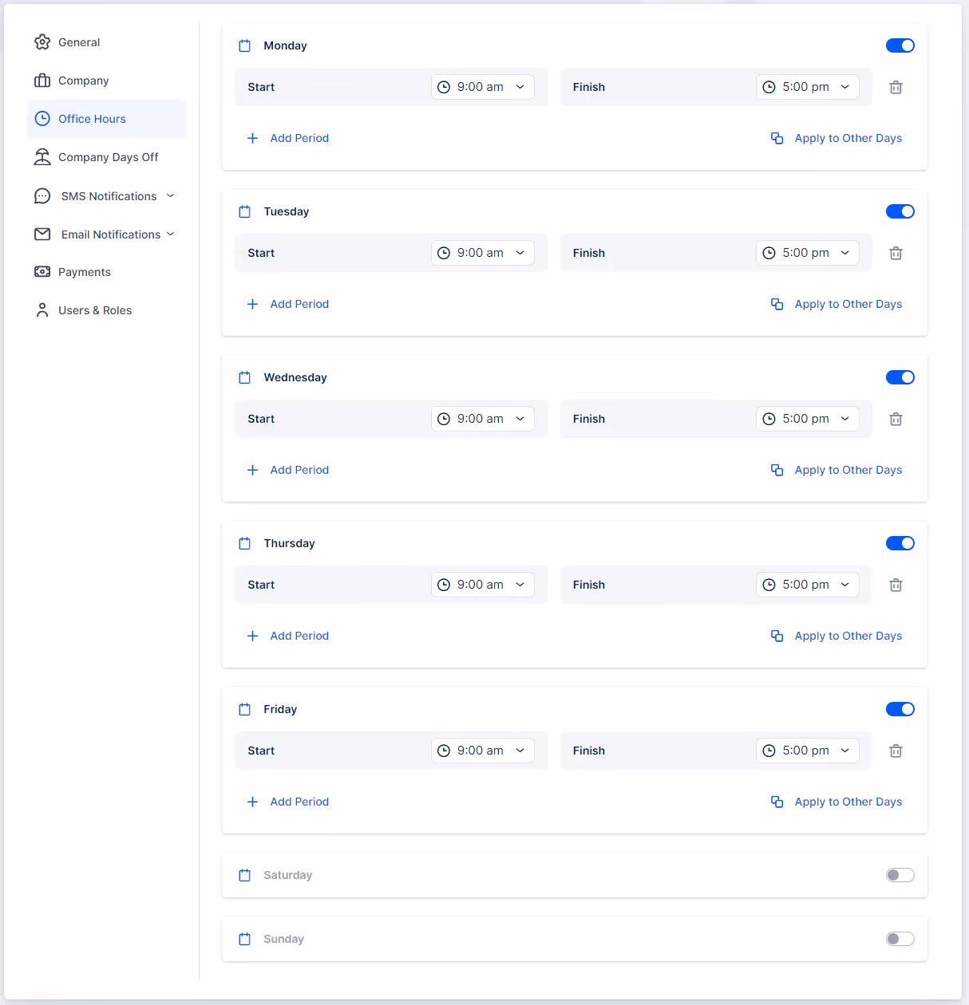Open Monday's Start time dropdown
The width and height of the screenshot is (969, 1005).
[x=483, y=87]
